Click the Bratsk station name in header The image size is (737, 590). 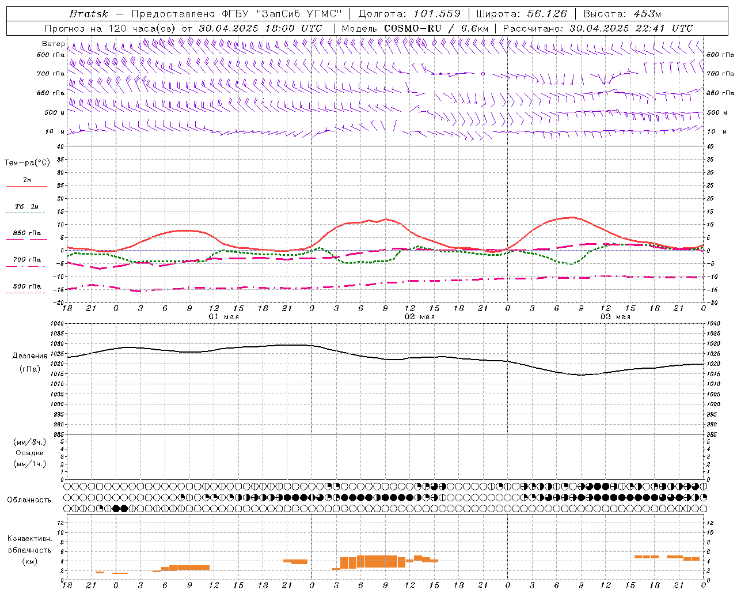point(89,14)
